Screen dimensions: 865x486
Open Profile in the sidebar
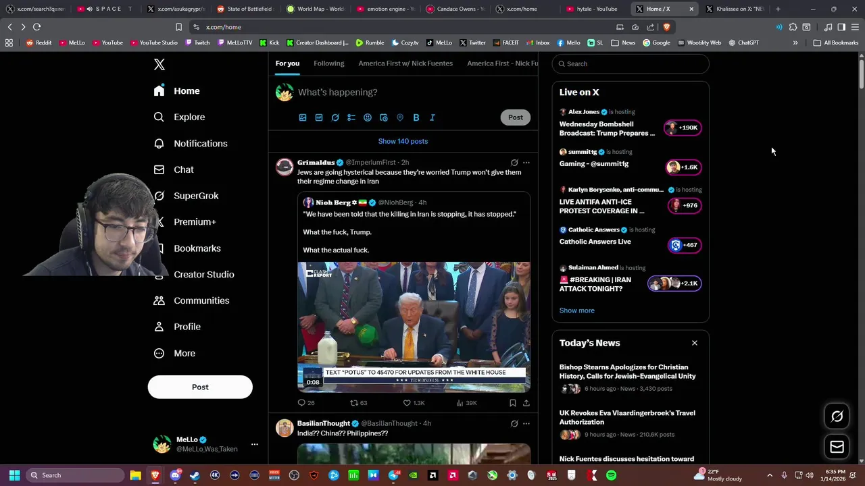(177, 327)
